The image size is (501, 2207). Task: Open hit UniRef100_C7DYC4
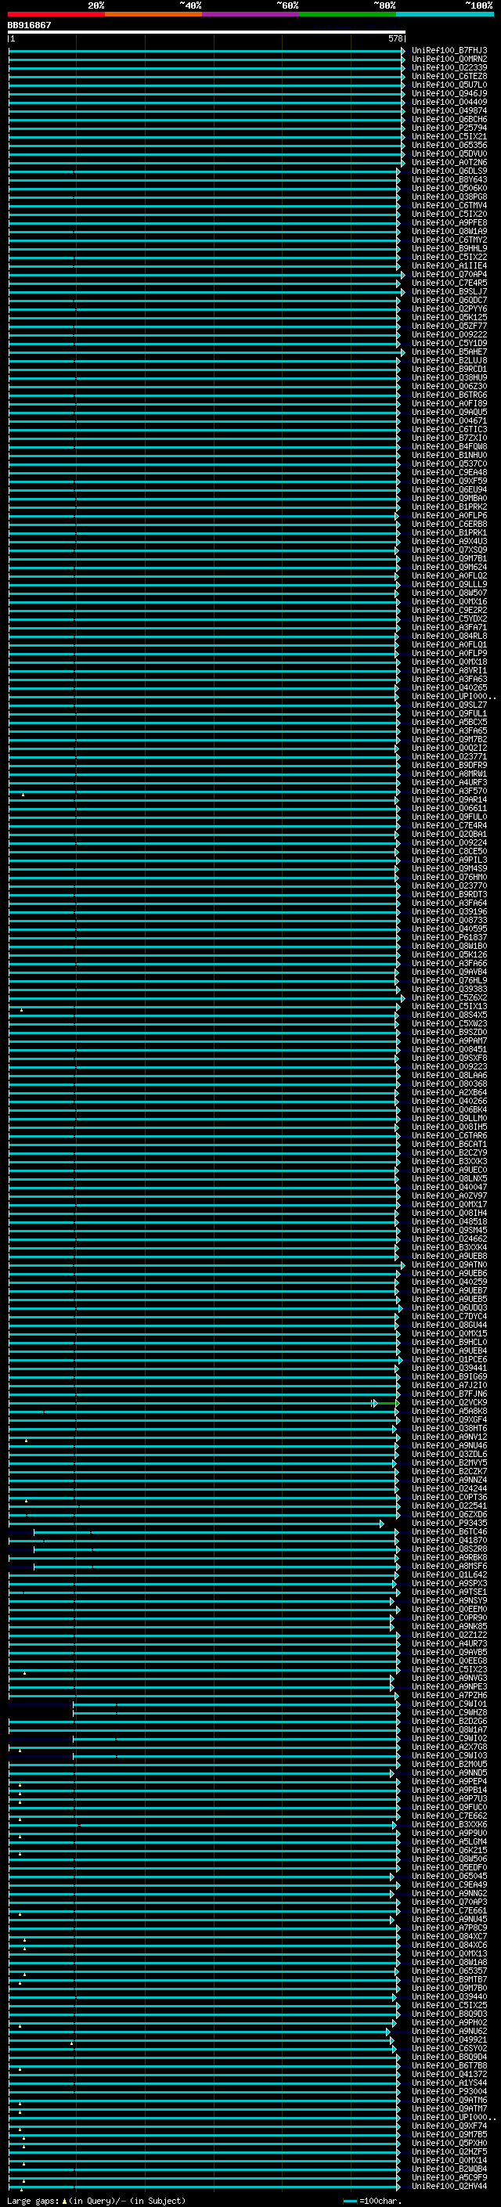point(449,1317)
